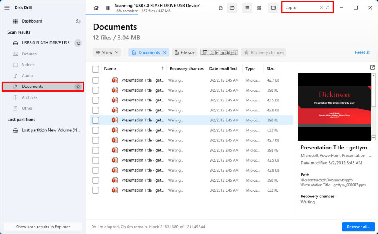Select the first Presentation Title file's checkbox
This screenshot has width=378, height=234.
[x=95, y=80]
